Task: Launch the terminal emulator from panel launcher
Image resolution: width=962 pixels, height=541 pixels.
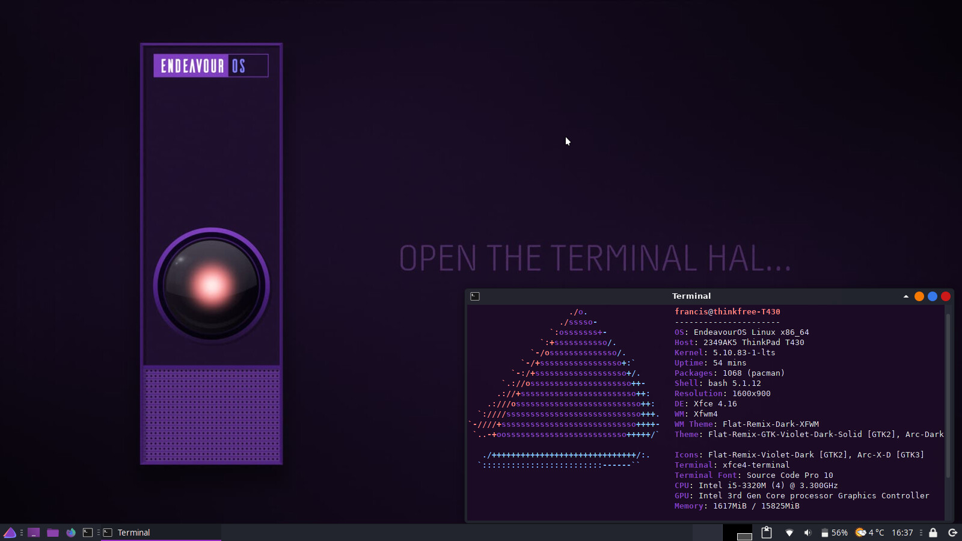Action: pyautogui.click(x=88, y=533)
